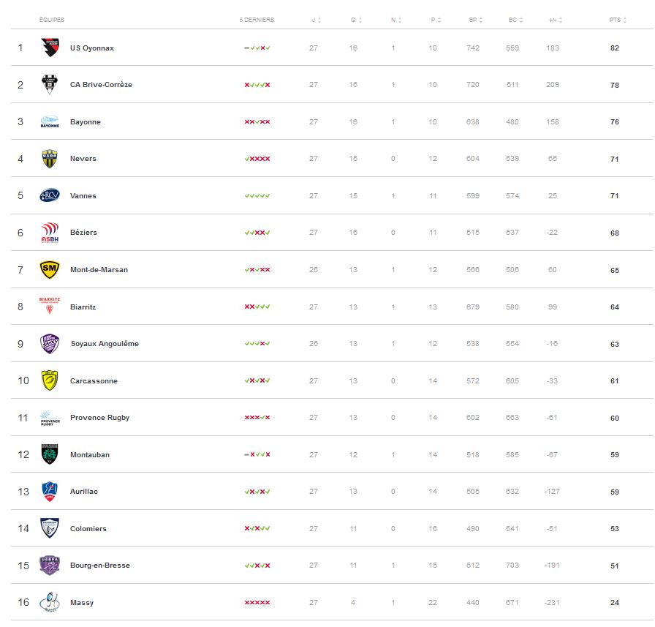
Task: Select the Nevers club badge
Action: [x=50, y=159]
